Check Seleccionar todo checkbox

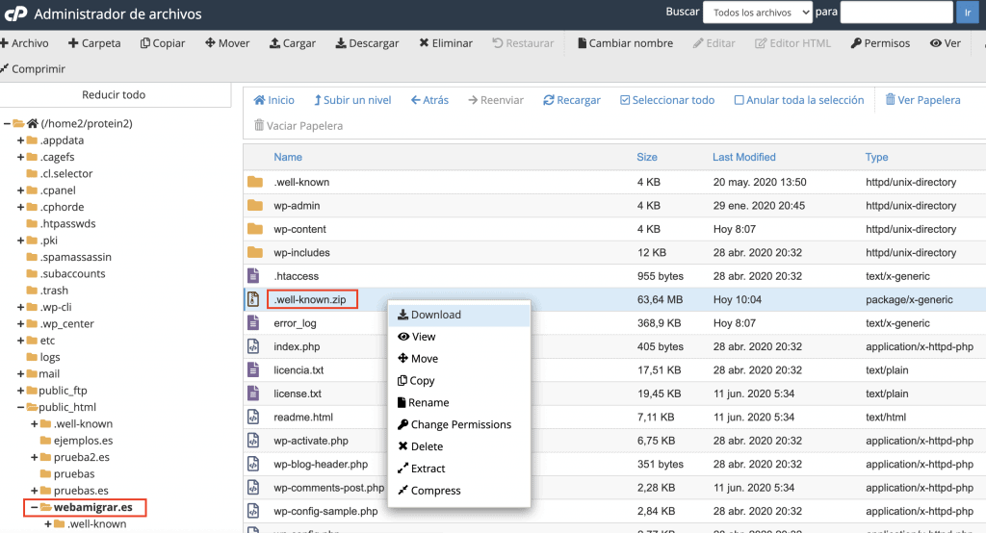pyautogui.click(x=625, y=100)
